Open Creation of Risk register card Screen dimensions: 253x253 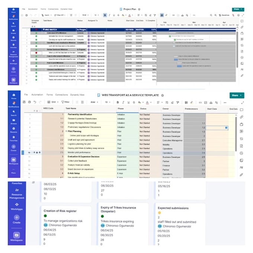point(66,225)
